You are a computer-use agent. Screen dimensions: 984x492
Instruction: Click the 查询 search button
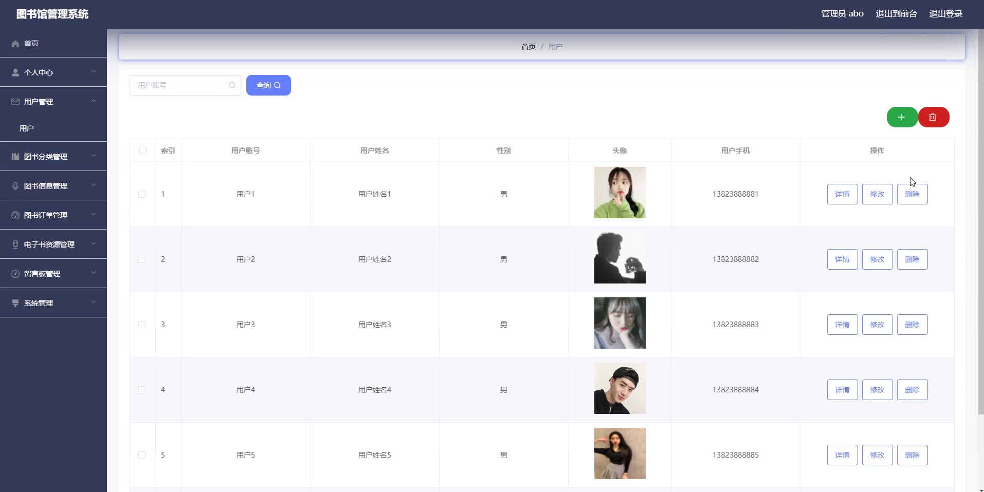point(268,85)
